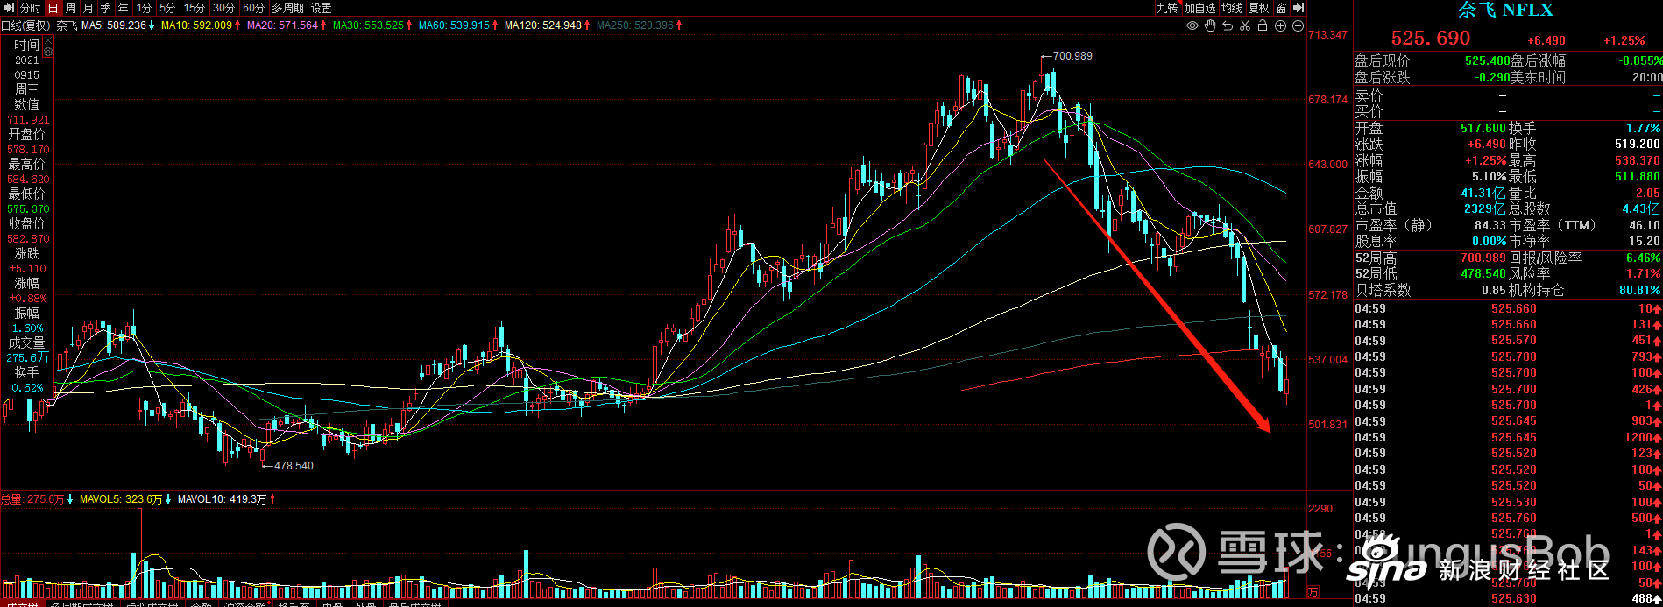Click the tick row 525.570 with volume 451
Viewport: 1663px width, 607px height.
(x=1507, y=341)
